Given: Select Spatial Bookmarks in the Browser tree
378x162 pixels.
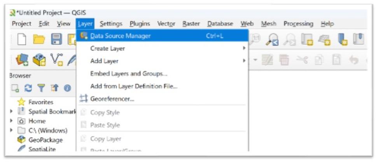Looking at the screenshot, I should 52,111.
